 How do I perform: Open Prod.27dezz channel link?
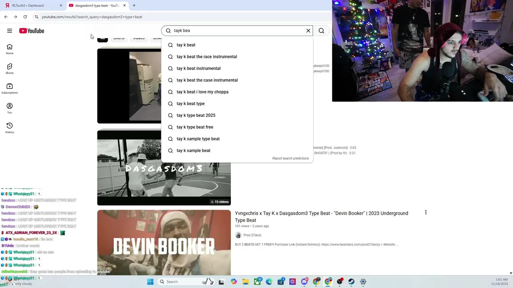point(252,235)
